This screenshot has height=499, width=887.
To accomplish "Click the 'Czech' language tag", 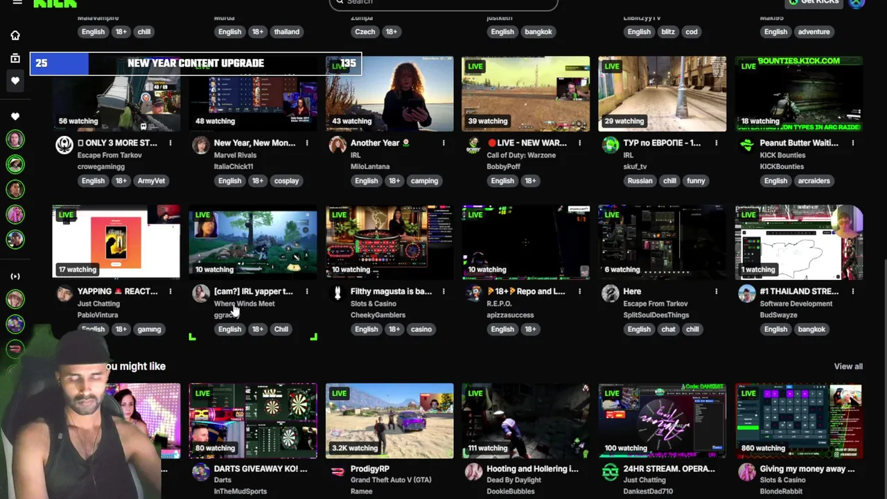I will point(365,32).
